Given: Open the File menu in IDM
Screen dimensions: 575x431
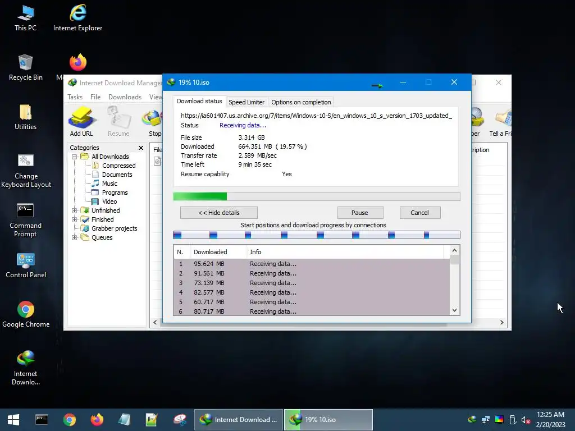Looking at the screenshot, I should point(95,97).
